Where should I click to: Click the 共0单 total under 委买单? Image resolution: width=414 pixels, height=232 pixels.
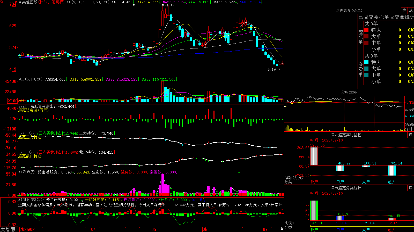click(x=371, y=24)
